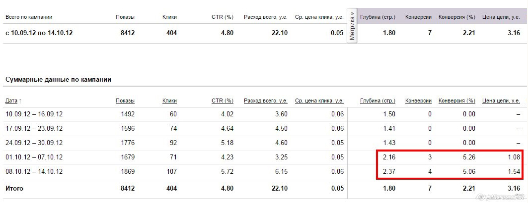Select the 10.09.12 – 16.09.12 week row
Screen dimensions: 528x203
[34, 114]
